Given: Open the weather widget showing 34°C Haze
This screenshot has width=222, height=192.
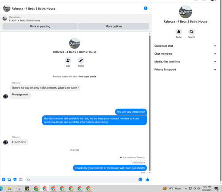Looking at the screenshot, I should click(x=172, y=188).
